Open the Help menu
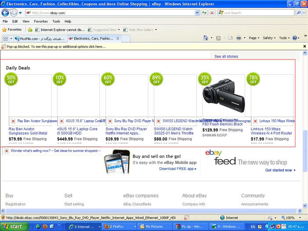 pyautogui.click(x=68, y=22)
